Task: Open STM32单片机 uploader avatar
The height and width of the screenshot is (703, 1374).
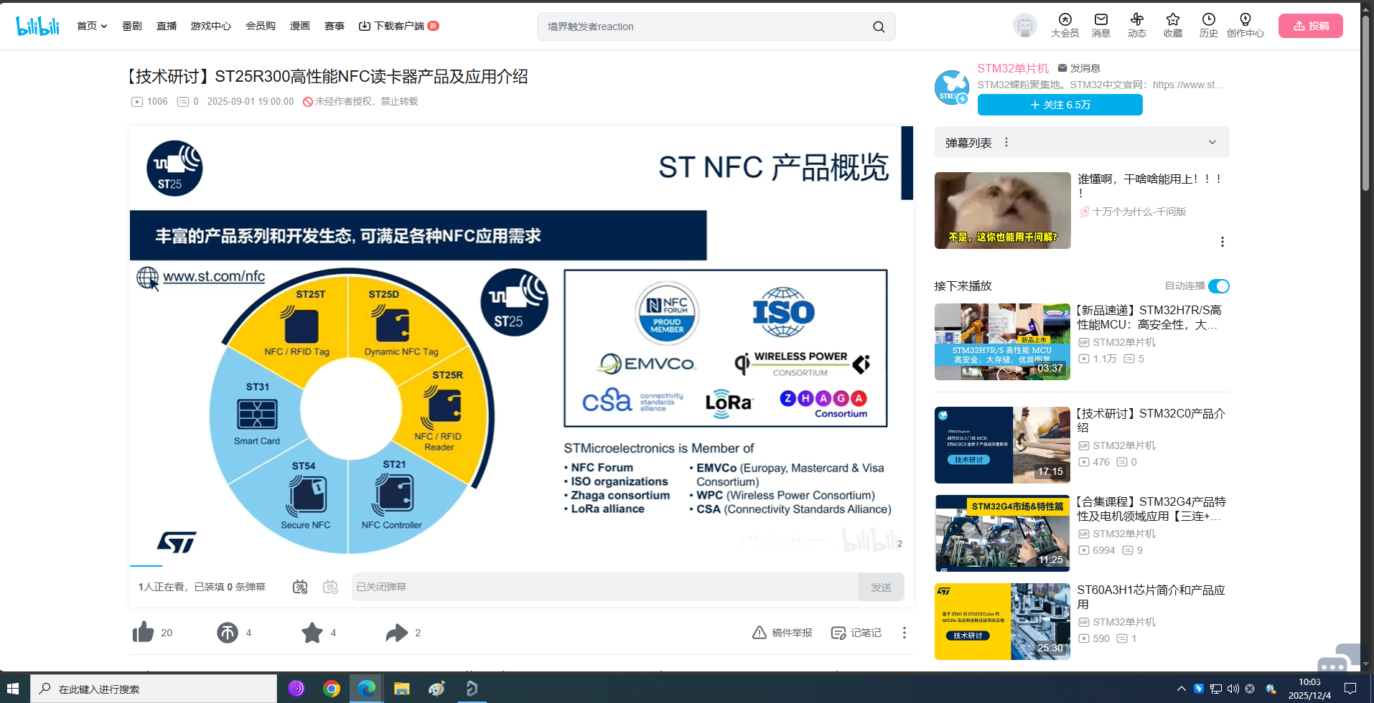Action: point(952,87)
